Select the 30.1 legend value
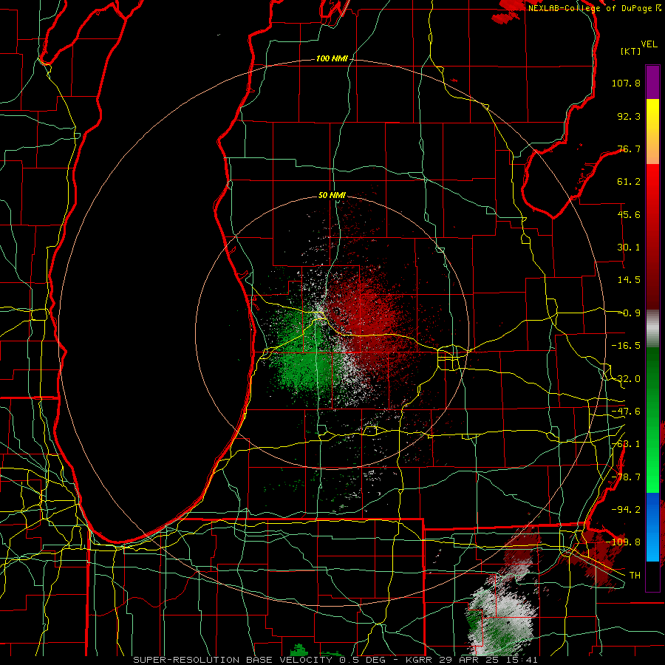The width and height of the screenshot is (665, 665). tap(629, 248)
